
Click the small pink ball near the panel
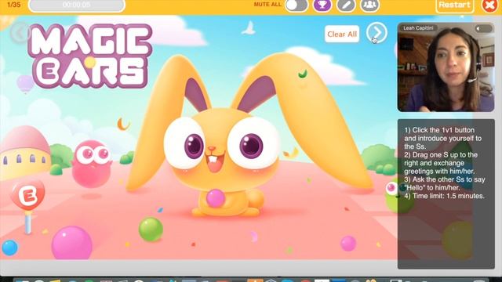click(x=348, y=244)
